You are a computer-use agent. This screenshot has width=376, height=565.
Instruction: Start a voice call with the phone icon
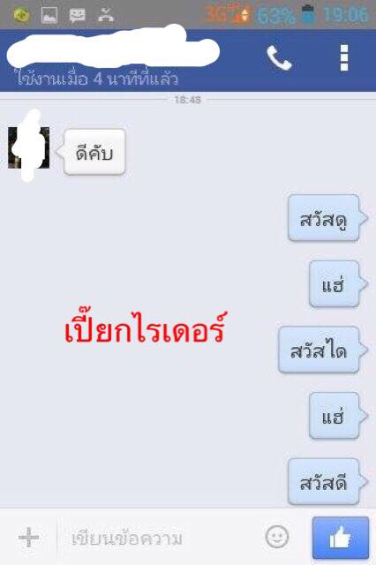[x=279, y=58]
